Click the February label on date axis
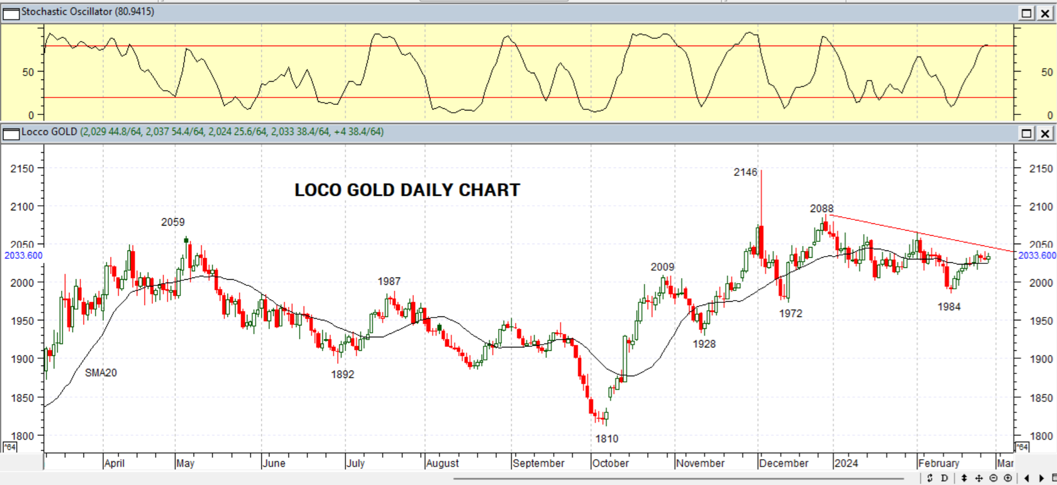Viewport: 1057px width, 485px height. 938,463
